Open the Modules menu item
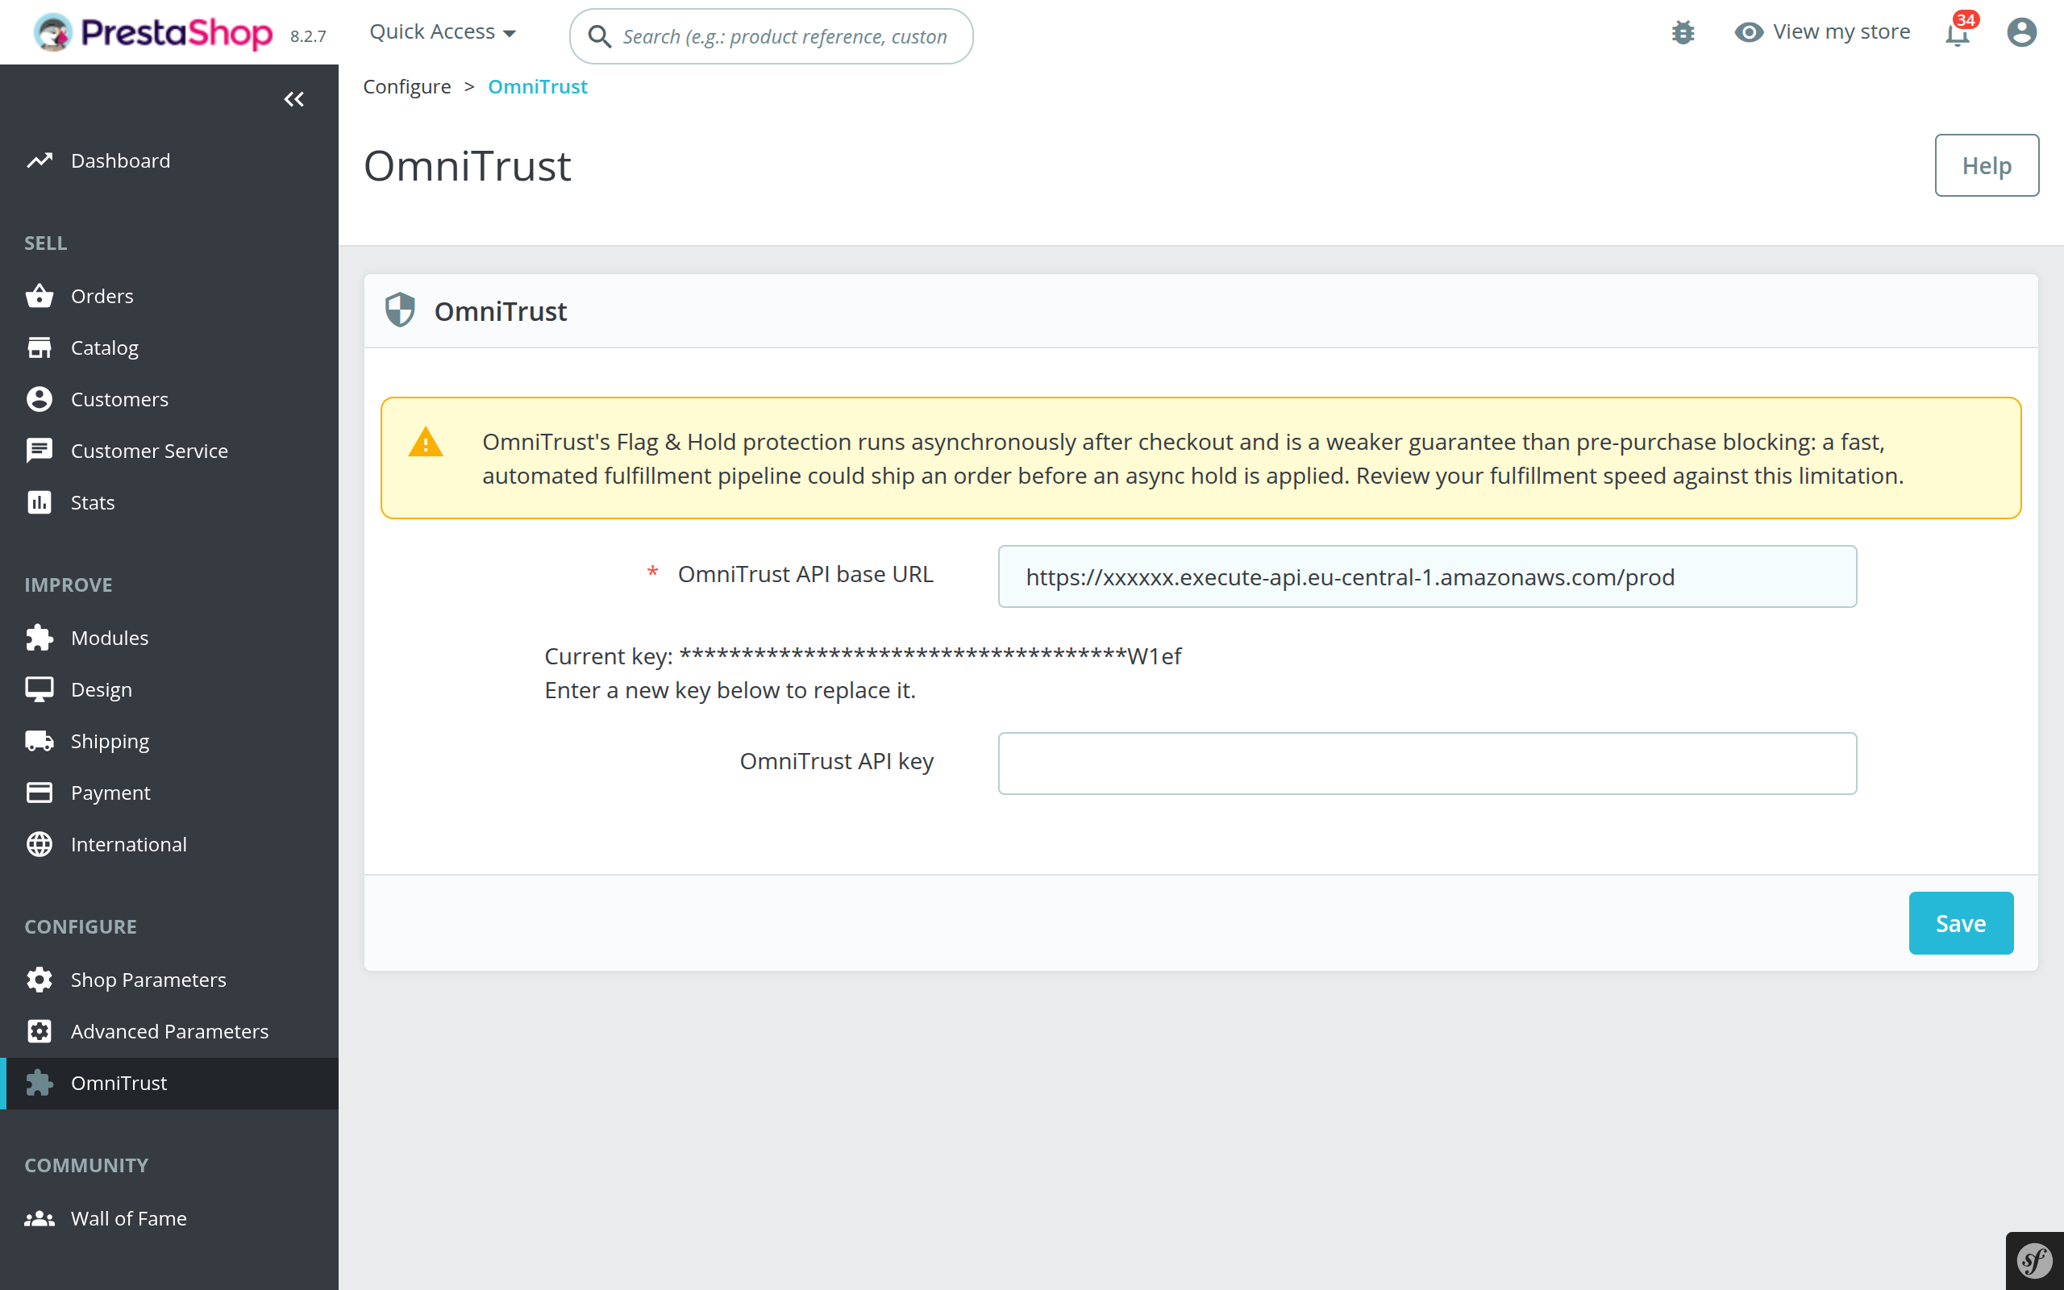This screenshot has width=2064, height=1290. 169,637
